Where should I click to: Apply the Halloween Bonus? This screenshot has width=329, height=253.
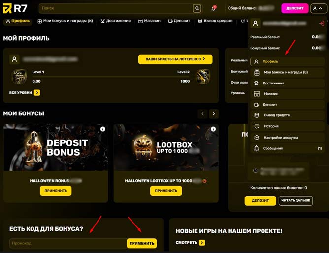pyautogui.click(x=56, y=191)
